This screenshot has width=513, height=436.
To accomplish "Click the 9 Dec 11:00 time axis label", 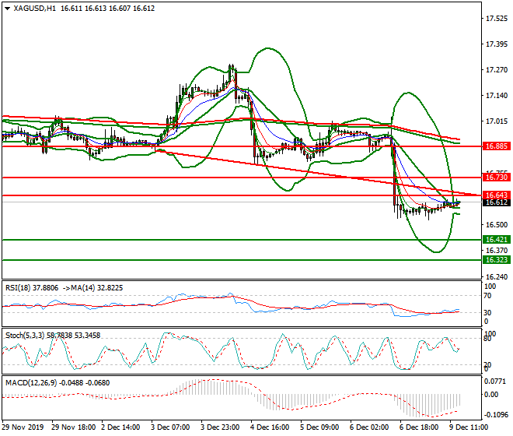I will pos(469,427).
